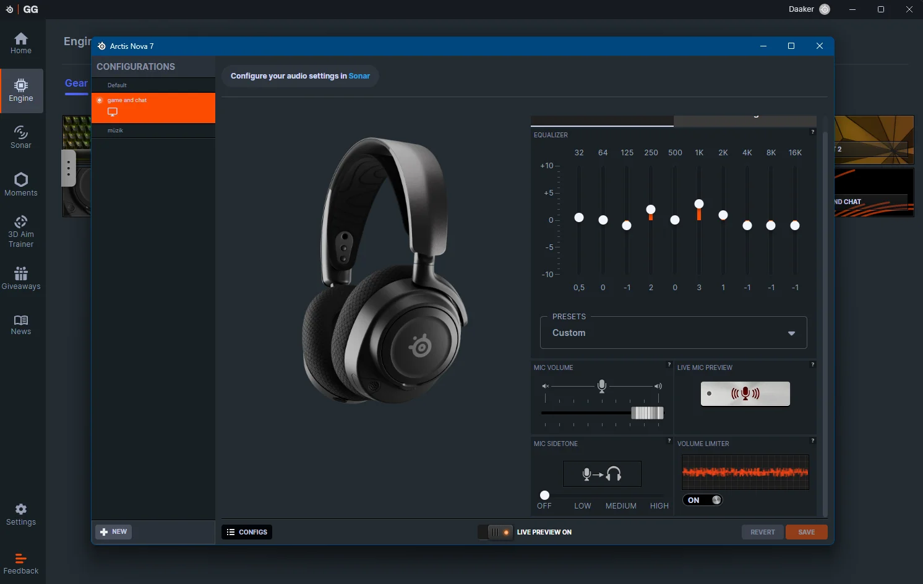Screen dimensions: 923x584
Task: Click the 1K equalizer slider handle
Action: point(699,204)
